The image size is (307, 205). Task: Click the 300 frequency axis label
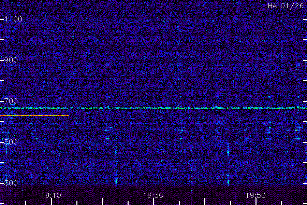coord(11,183)
